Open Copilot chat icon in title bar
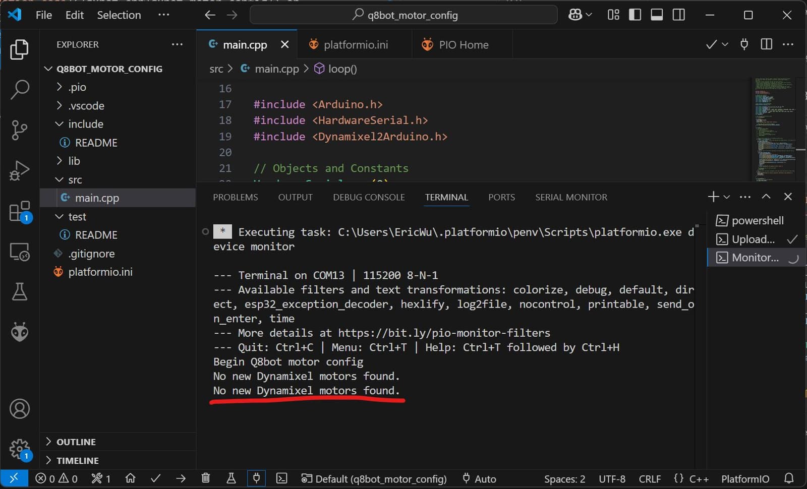This screenshot has height=489, width=807. (575, 15)
